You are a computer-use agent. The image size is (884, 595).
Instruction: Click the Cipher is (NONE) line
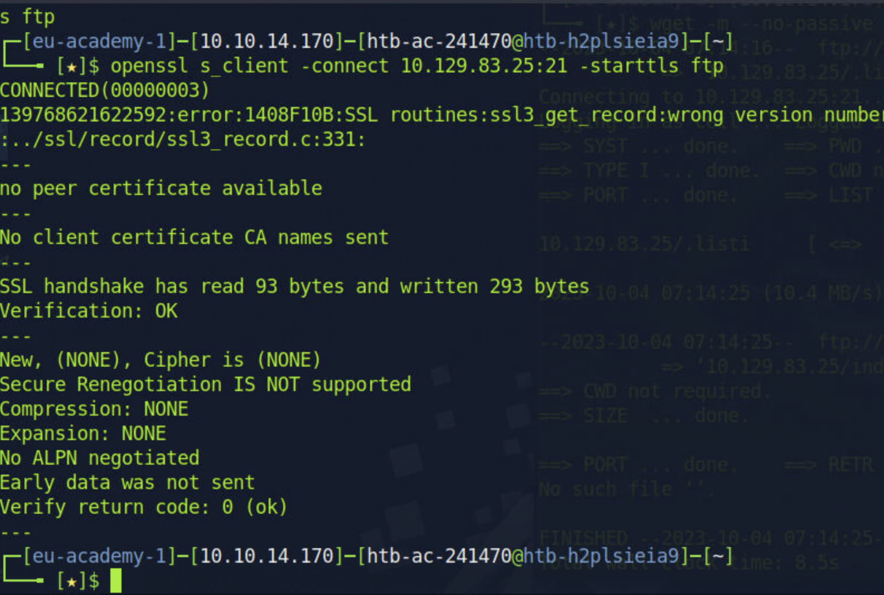(161, 360)
